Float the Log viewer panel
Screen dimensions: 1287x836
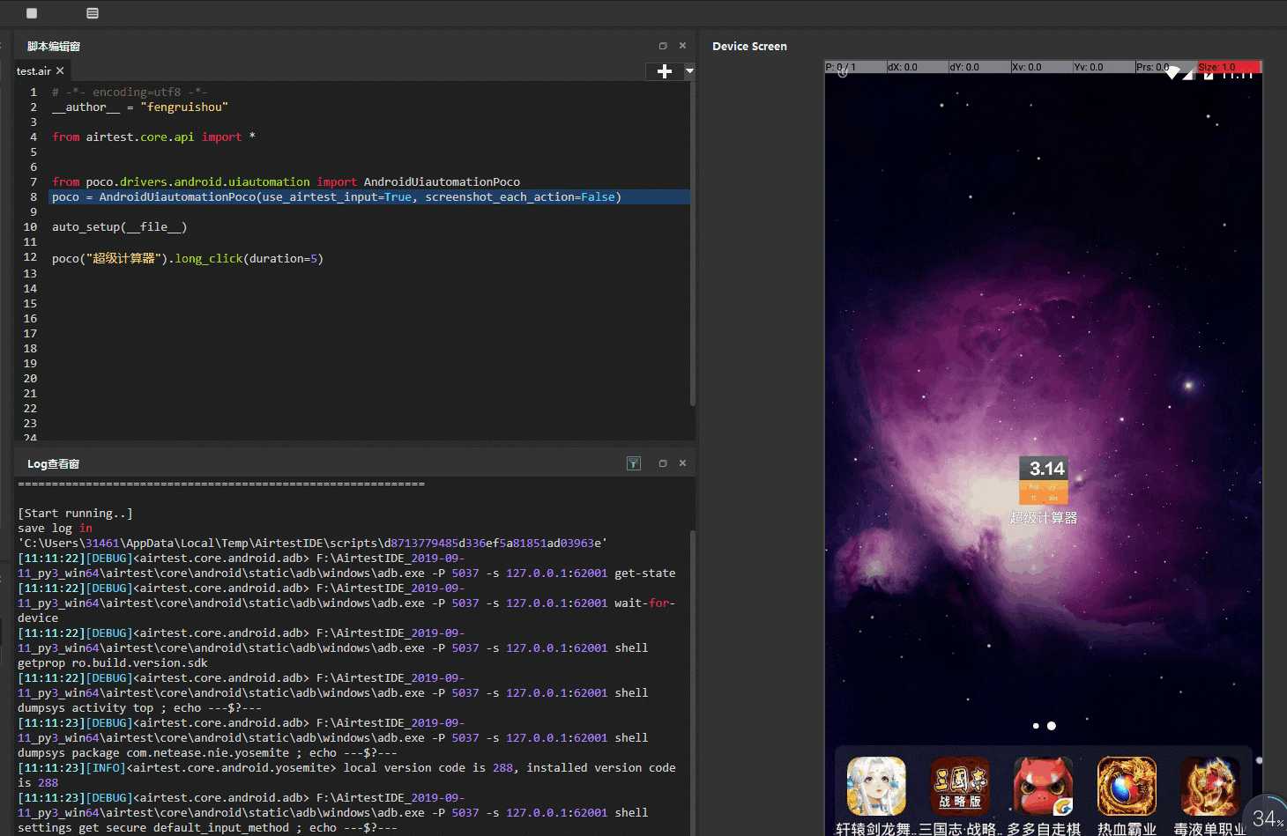663,463
